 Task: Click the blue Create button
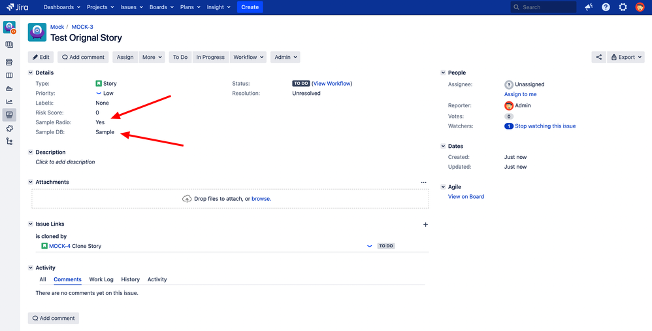[x=250, y=7]
